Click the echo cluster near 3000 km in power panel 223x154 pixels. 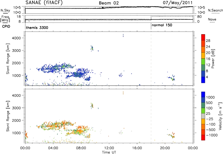[x=92, y=48]
